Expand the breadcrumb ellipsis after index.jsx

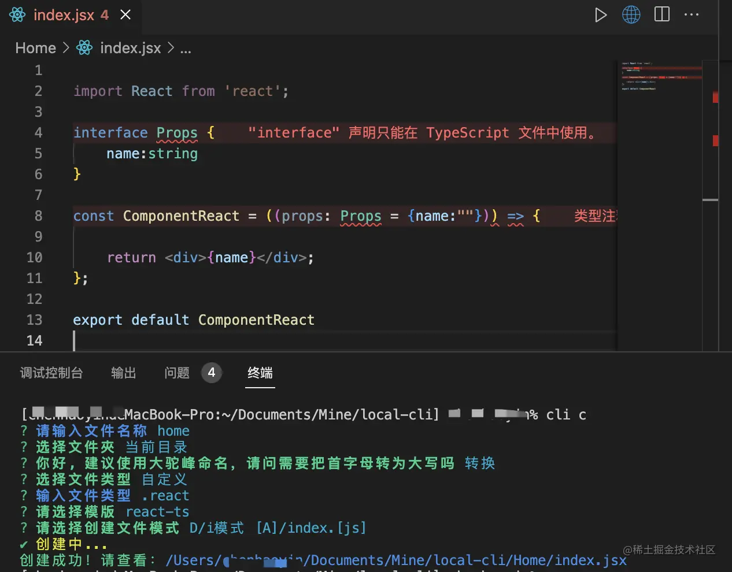(x=186, y=49)
